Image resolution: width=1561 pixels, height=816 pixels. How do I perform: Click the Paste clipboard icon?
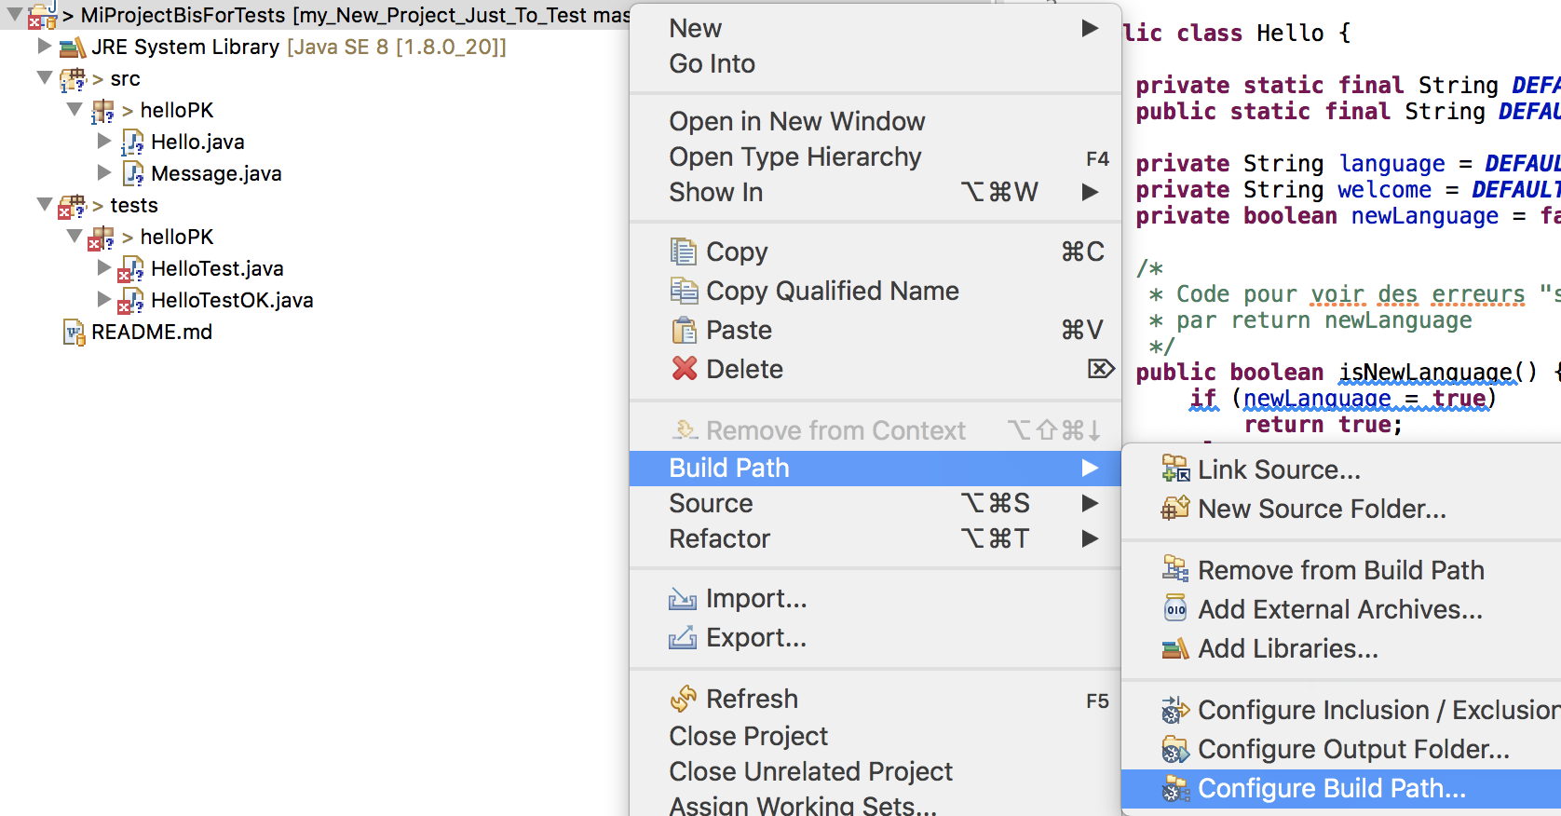[x=684, y=330]
